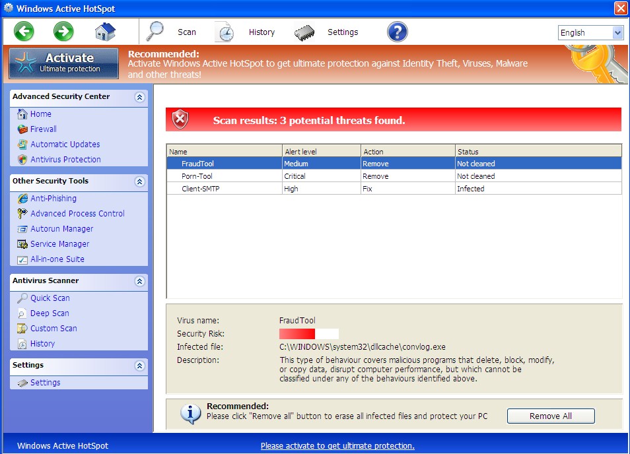Click the sidebar History clock icon
Screen dimensions: 630x454
coord(22,344)
